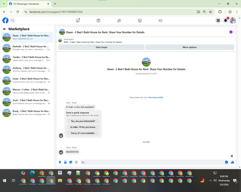Open the emoji picker in message box
Image resolution: width=241 pixels, height=192 pixels.
point(227,162)
